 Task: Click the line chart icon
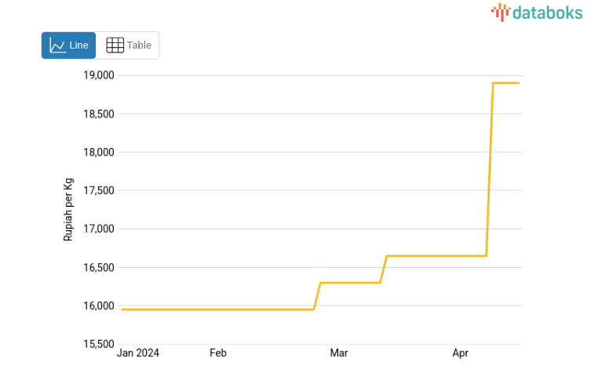click(57, 45)
